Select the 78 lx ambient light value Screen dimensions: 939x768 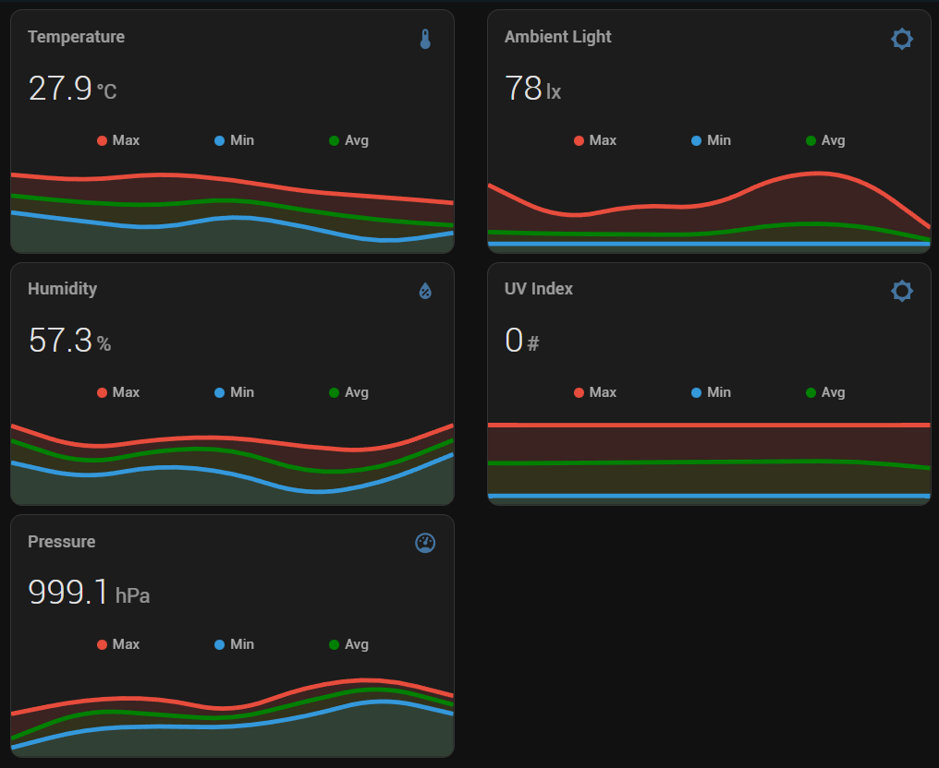pyautogui.click(x=533, y=89)
